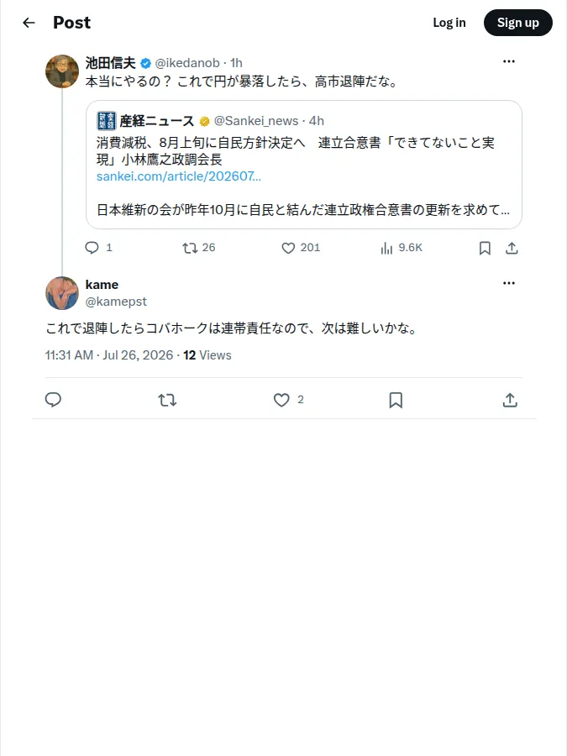Image resolution: width=567 pixels, height=756 pixels.
Task: Reply to kame's post
Action: click(x=53, y=400)
